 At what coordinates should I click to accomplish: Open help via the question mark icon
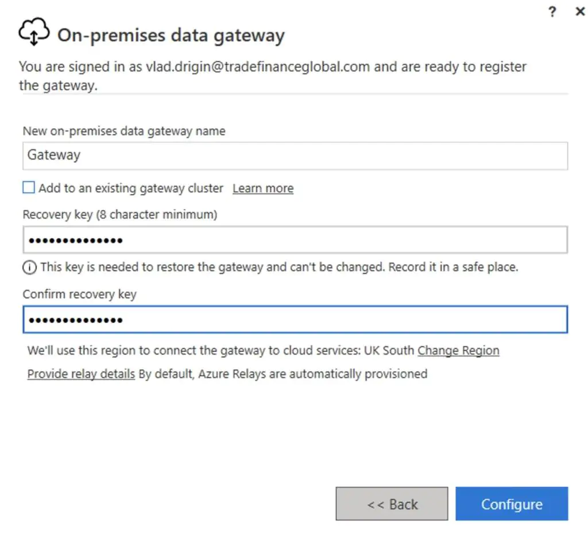(552, 12)
